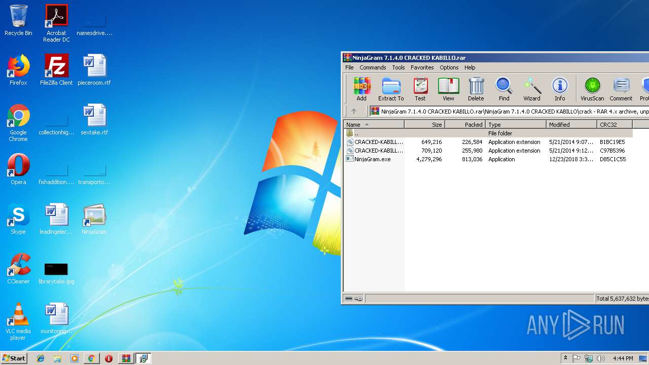Click the network tray icon

click(589, 358)
